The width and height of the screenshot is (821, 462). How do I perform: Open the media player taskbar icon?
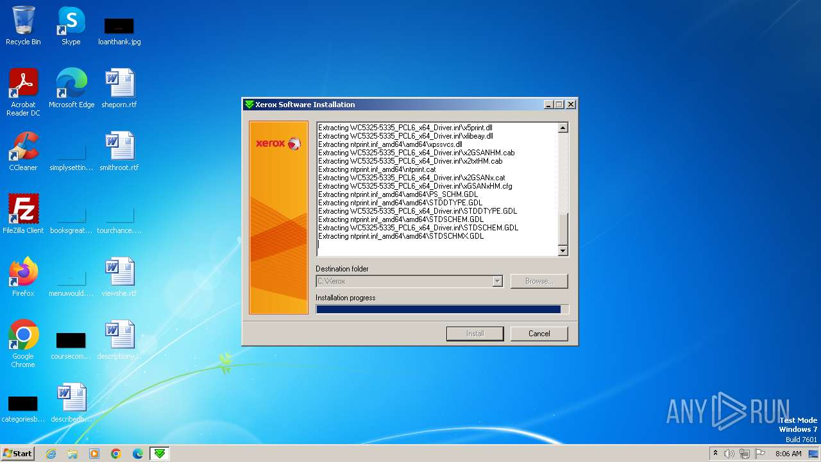pos(94,454)
